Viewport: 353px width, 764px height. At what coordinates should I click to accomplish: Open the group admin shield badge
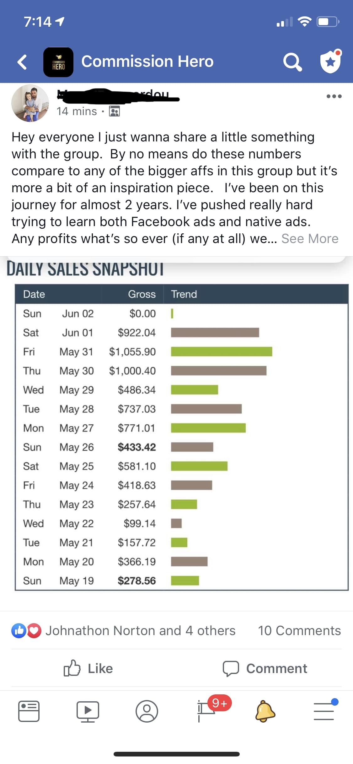click(x=331, y=61)
